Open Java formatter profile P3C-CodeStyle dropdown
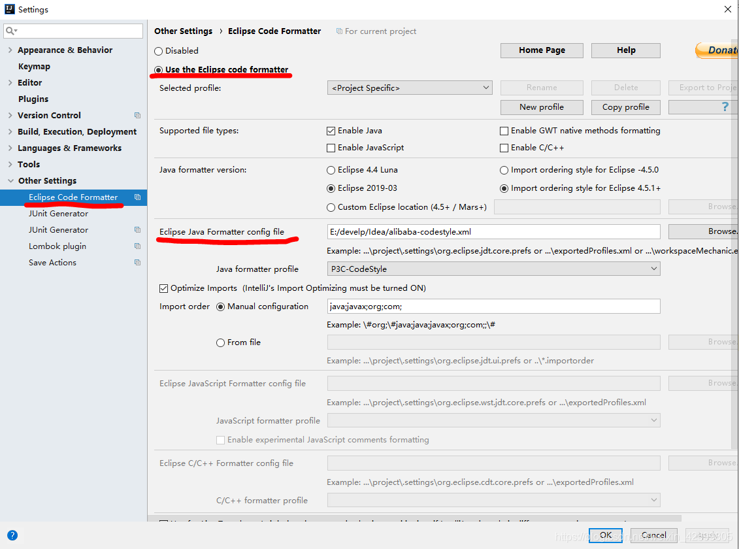Viewport: 739px width, 549px height. pyautogui.click(x=493, y=269)
